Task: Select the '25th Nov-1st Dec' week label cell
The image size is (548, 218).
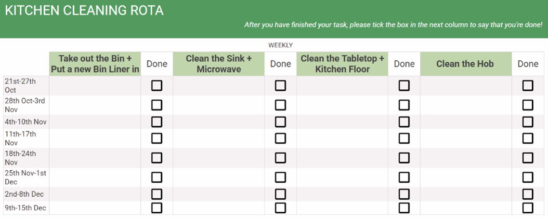Action: click(26, 178)
